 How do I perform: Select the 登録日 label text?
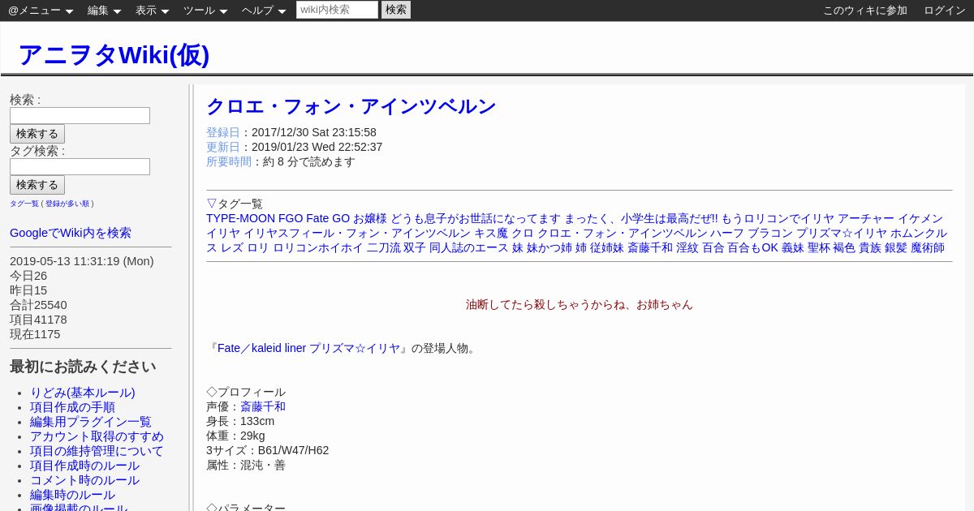(x=223, y=132)
